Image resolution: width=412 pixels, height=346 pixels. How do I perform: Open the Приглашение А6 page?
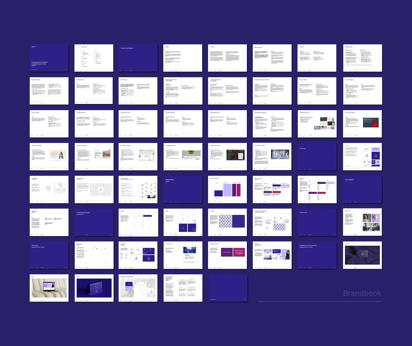point(228,255)
